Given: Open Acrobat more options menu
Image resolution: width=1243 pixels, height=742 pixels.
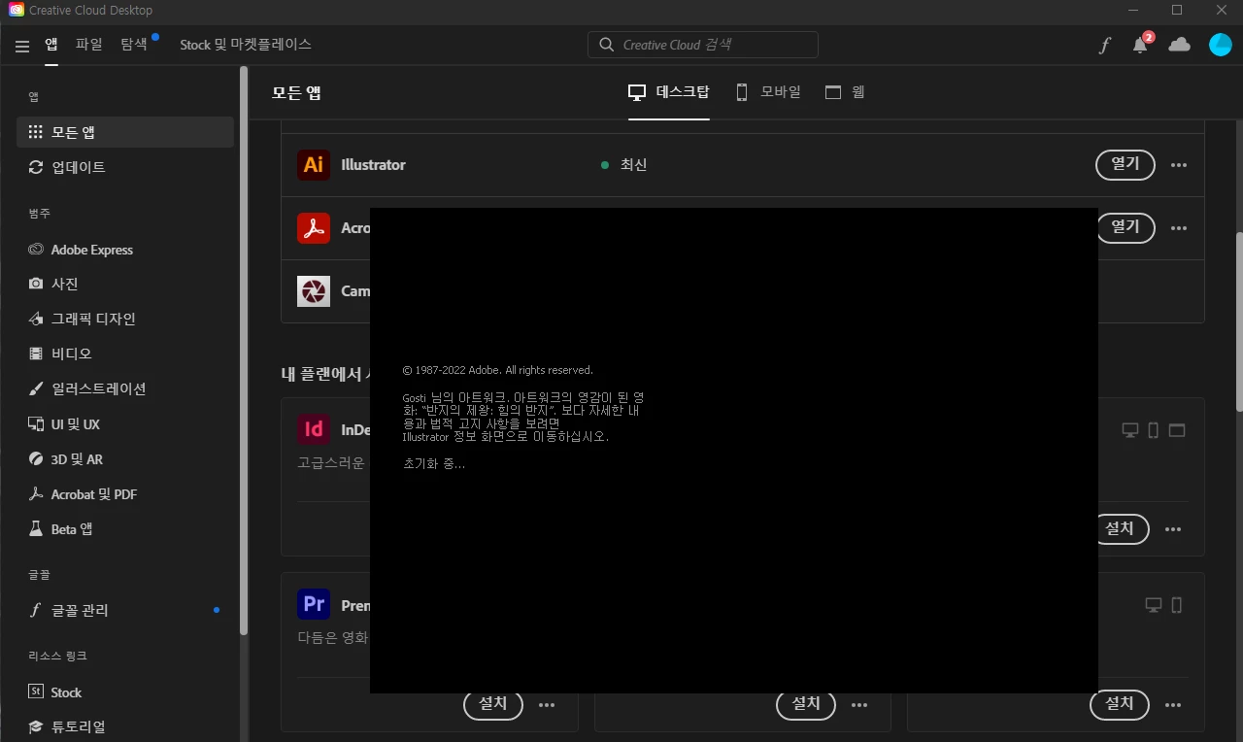Looking at the screenshot, I should pyautogui.click(x=1179, y=228).
